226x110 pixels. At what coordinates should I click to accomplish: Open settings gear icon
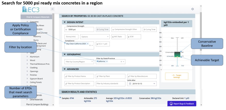click(x=192, y=9)
